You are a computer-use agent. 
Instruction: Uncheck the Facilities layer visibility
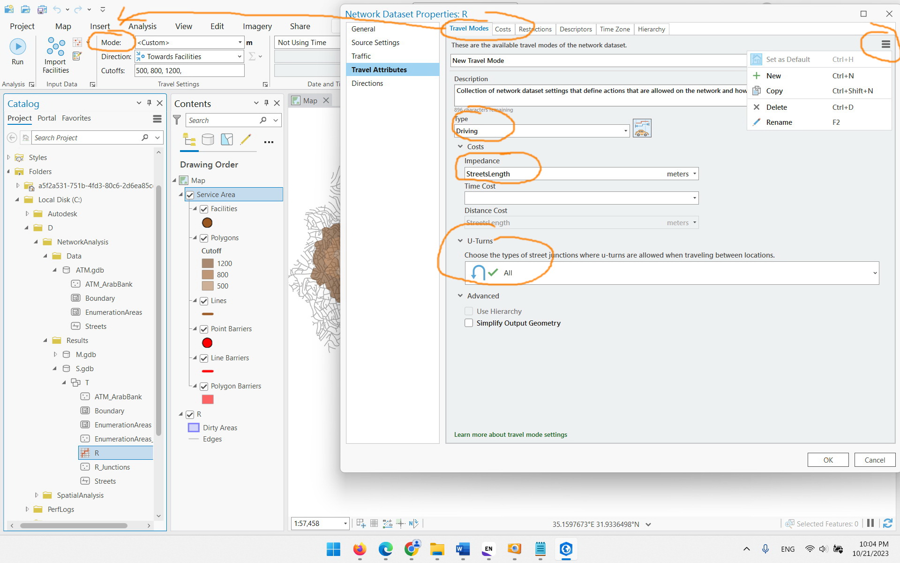click(x=204, y=209)
